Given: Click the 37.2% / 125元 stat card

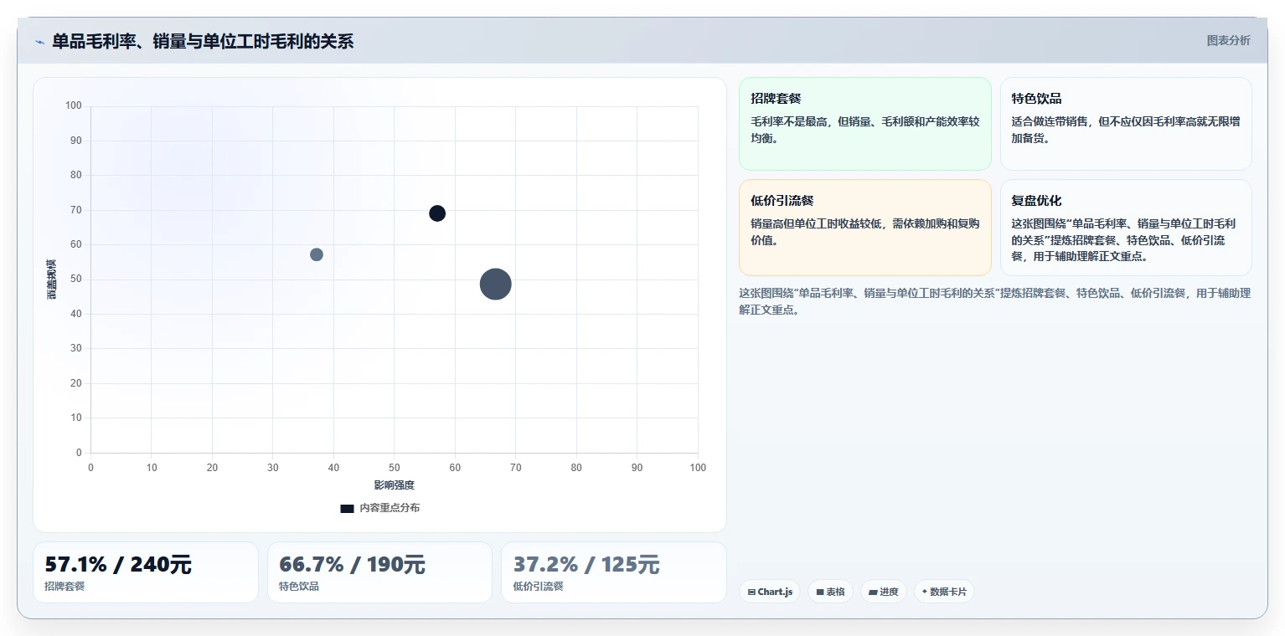Looking at the screenshot, I should [x=613, y=572].
